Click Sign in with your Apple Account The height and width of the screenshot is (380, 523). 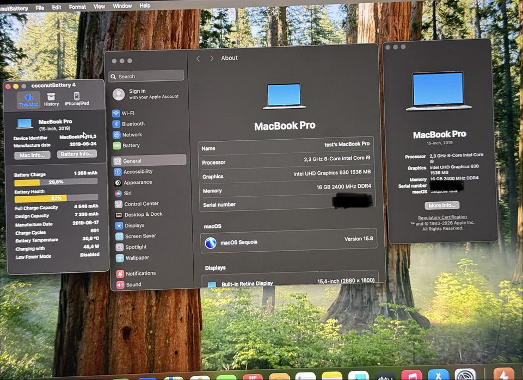147,94
